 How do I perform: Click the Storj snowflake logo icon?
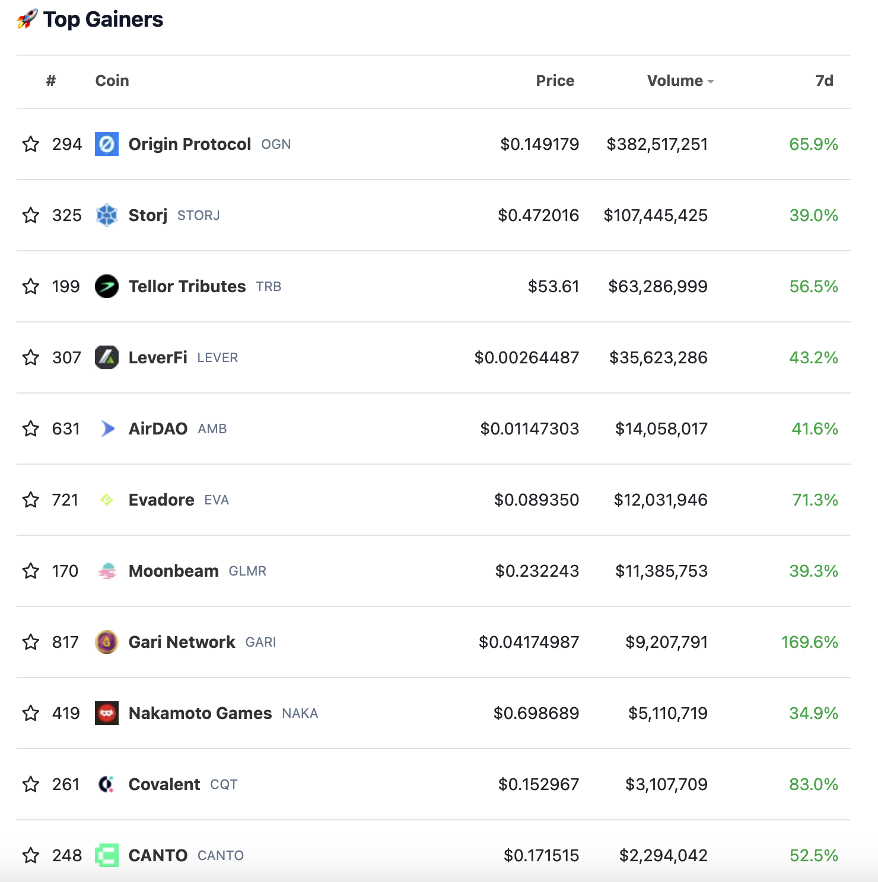tap(107, 215)
